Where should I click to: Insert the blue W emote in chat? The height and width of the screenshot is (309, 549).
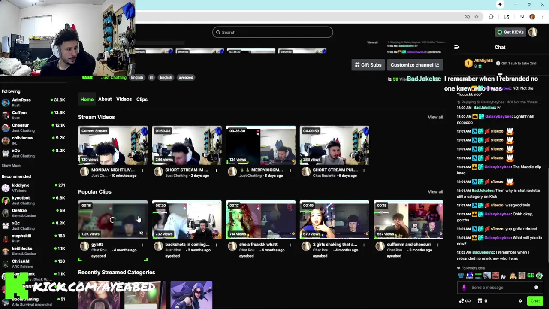[x=461, y=276]
